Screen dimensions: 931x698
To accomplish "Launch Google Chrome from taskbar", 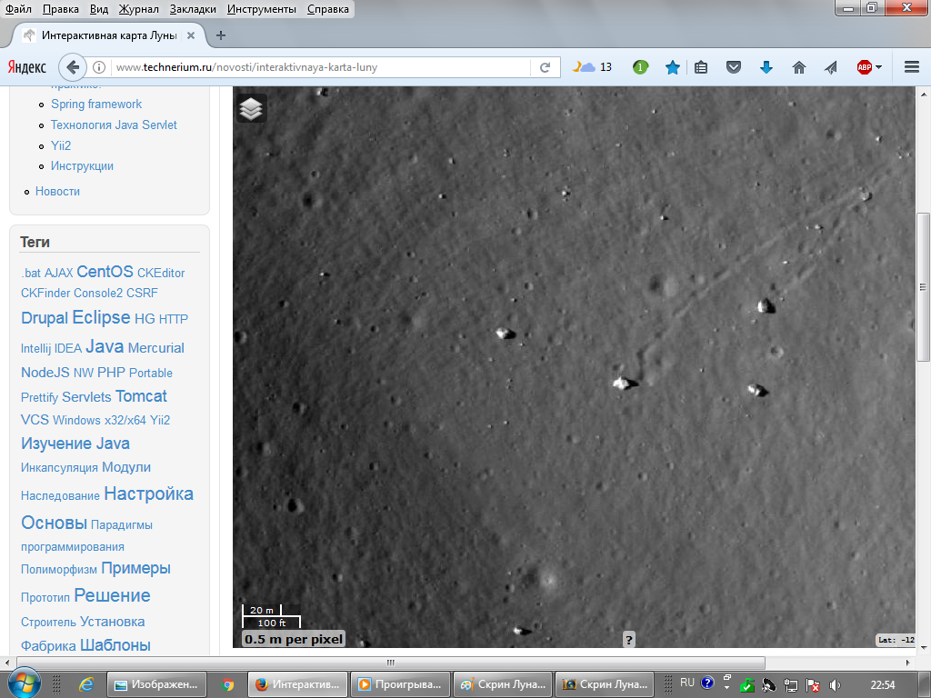I will pos(227,684).
